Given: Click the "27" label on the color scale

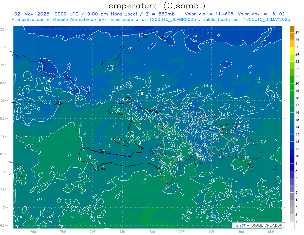Looking at the screenshot, I should (297, 32).
